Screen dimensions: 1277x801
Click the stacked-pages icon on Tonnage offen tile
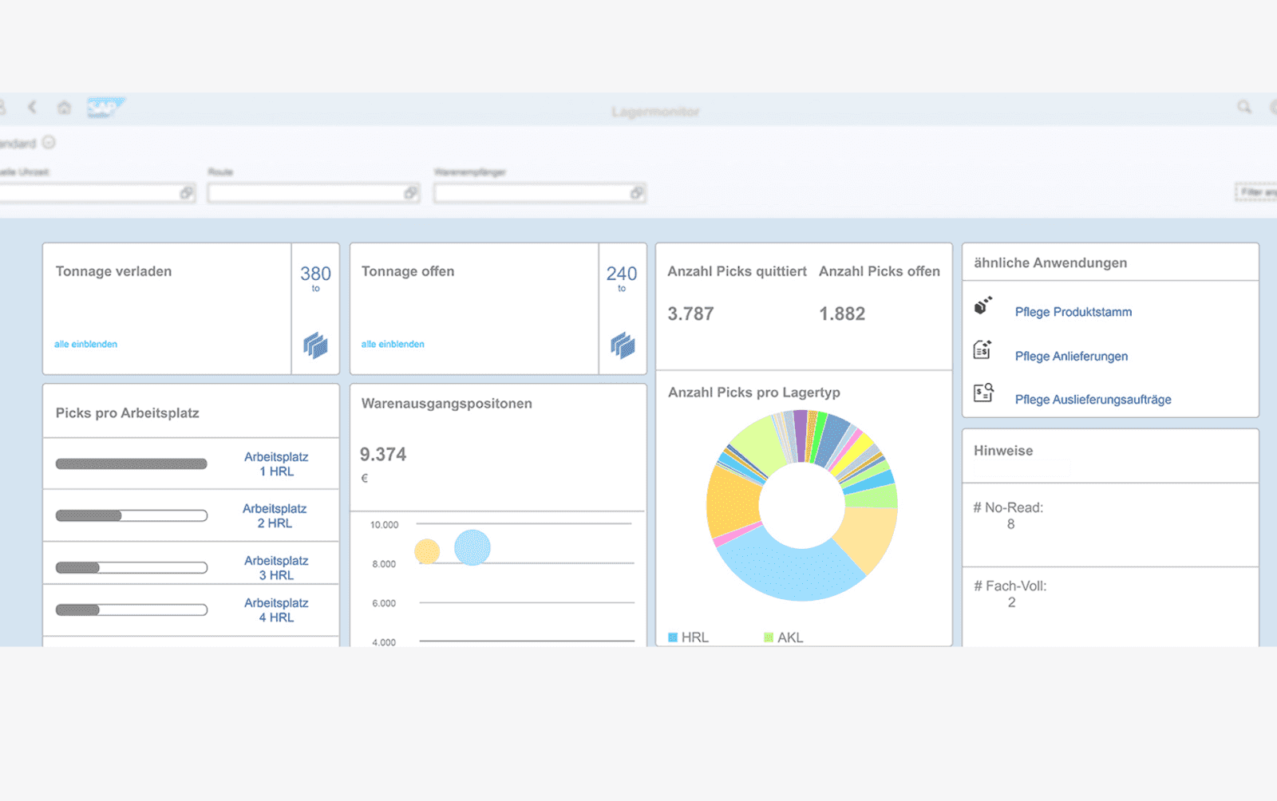623,345
